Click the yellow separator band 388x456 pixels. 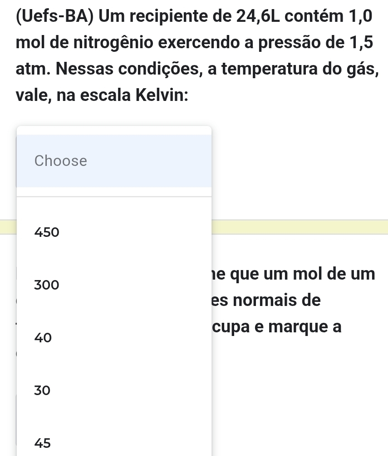(x=300, y=227)
